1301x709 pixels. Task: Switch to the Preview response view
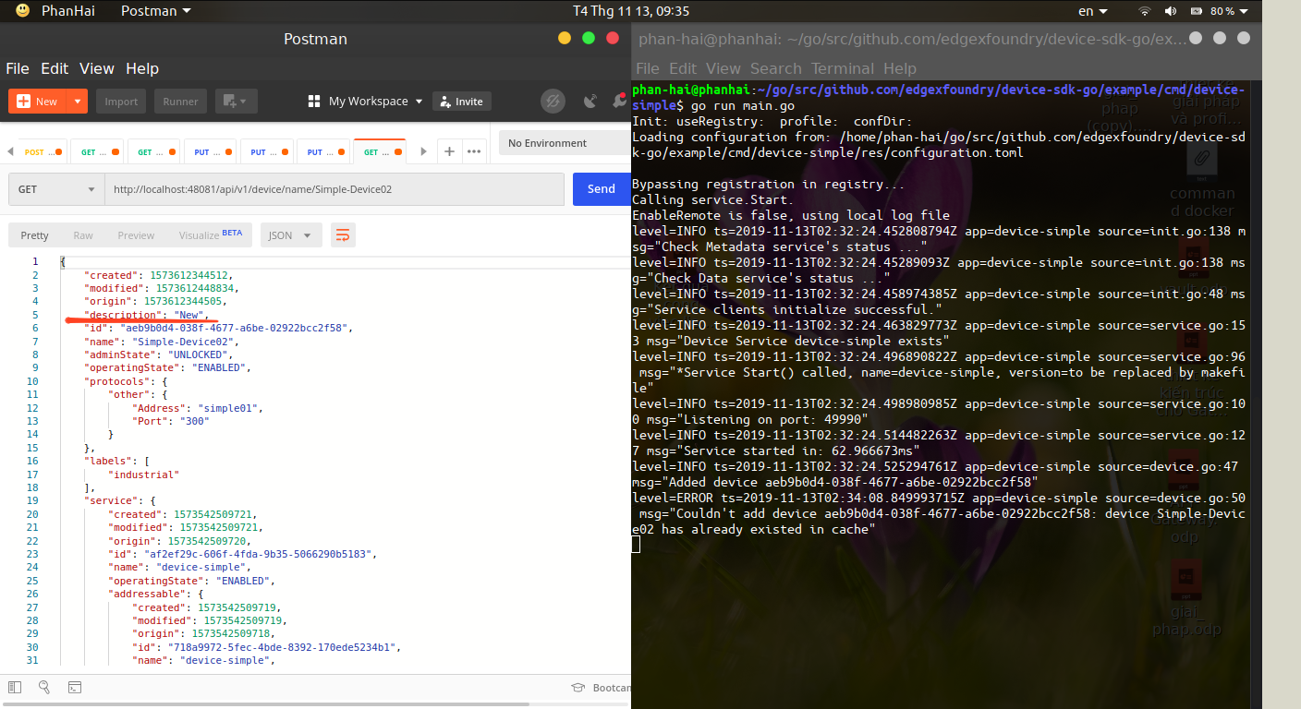coord(136,235)
